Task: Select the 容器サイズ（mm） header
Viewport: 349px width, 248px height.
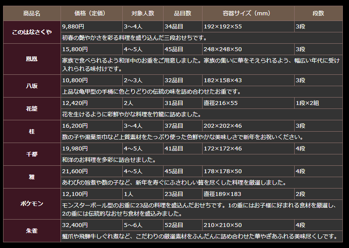Action: coord(248,14)
